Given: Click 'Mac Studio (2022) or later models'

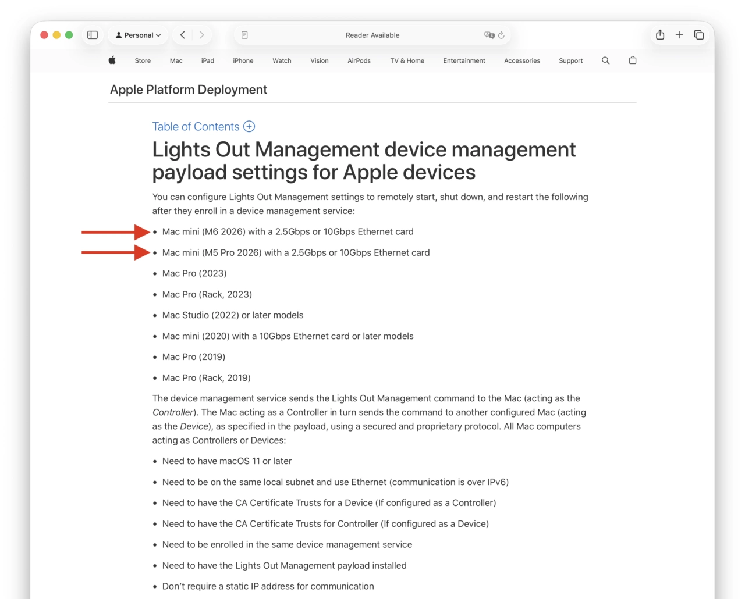Looking at the screenshot, I should tap(233, 315).
